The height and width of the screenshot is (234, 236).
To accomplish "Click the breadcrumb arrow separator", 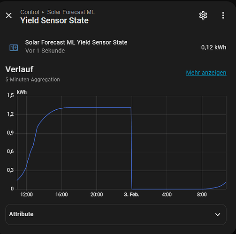I will [43, 12].
